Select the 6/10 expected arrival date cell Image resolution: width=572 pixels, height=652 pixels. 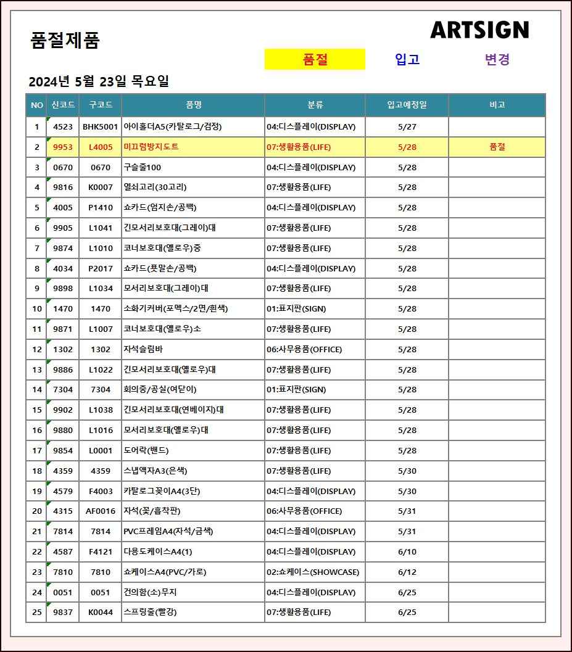click(407, 551)
